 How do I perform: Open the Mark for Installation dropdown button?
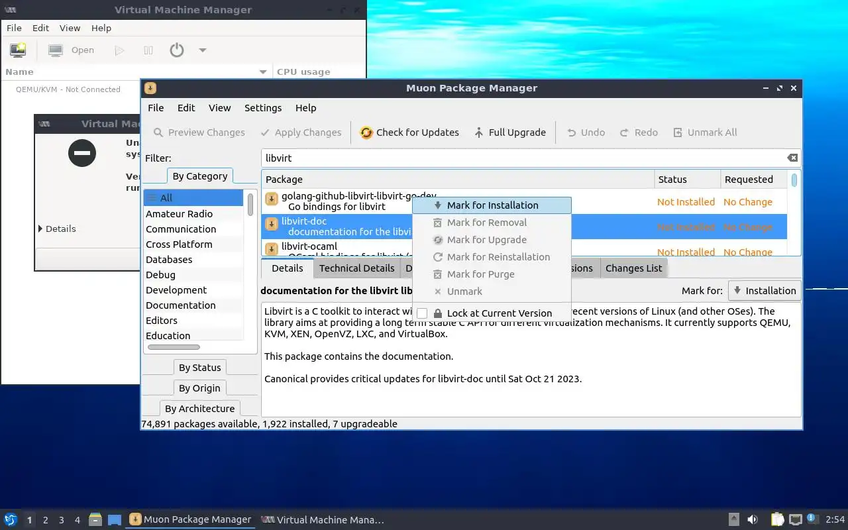click(x=765, y=291)
